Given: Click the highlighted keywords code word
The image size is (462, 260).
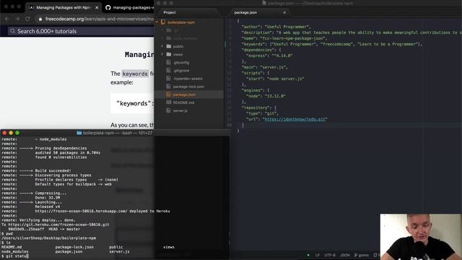Looking at the screenshot, I should tap(135, 74).
